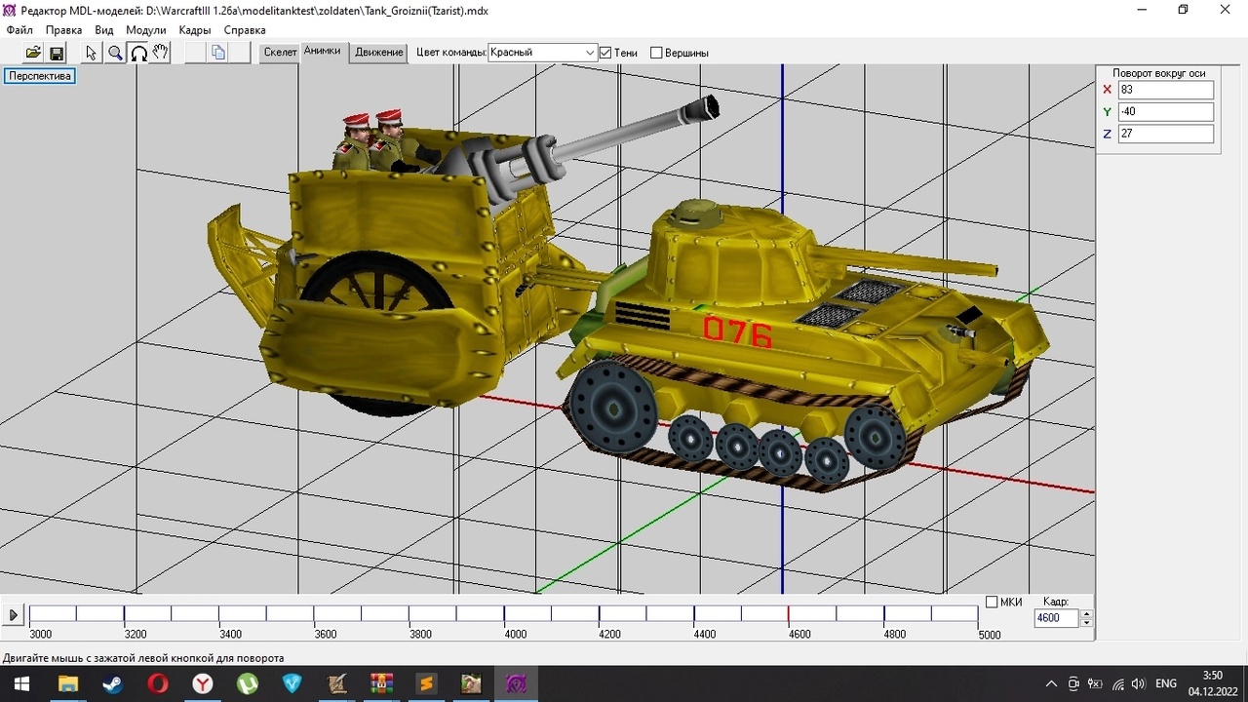1248x702 pixels.
Task: Click the timeline label 4200
Action: coord(610,634)
